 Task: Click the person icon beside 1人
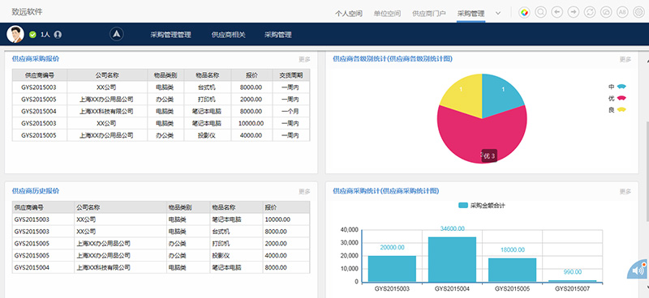point(58,35)
